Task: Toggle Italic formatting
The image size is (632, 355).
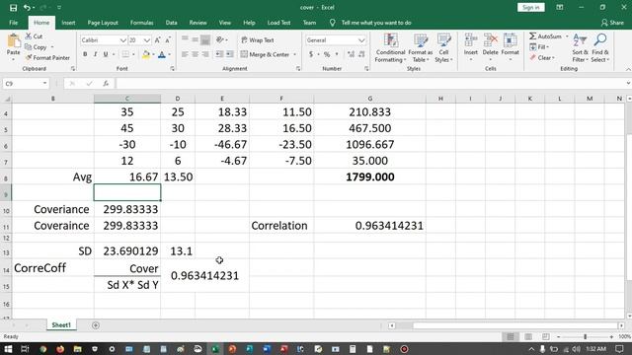Action: tap(95, 54)
